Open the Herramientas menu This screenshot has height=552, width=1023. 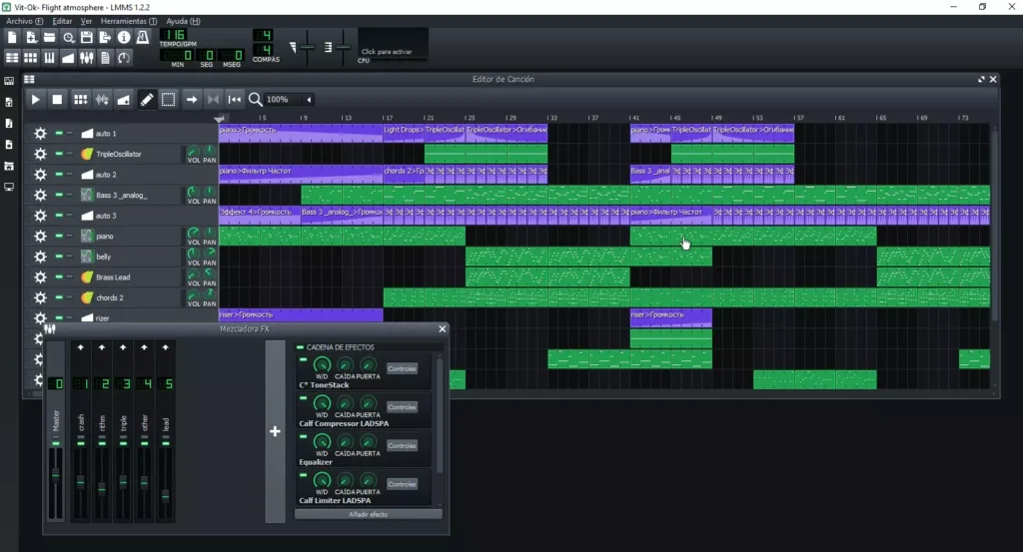[x=128, y=21]
